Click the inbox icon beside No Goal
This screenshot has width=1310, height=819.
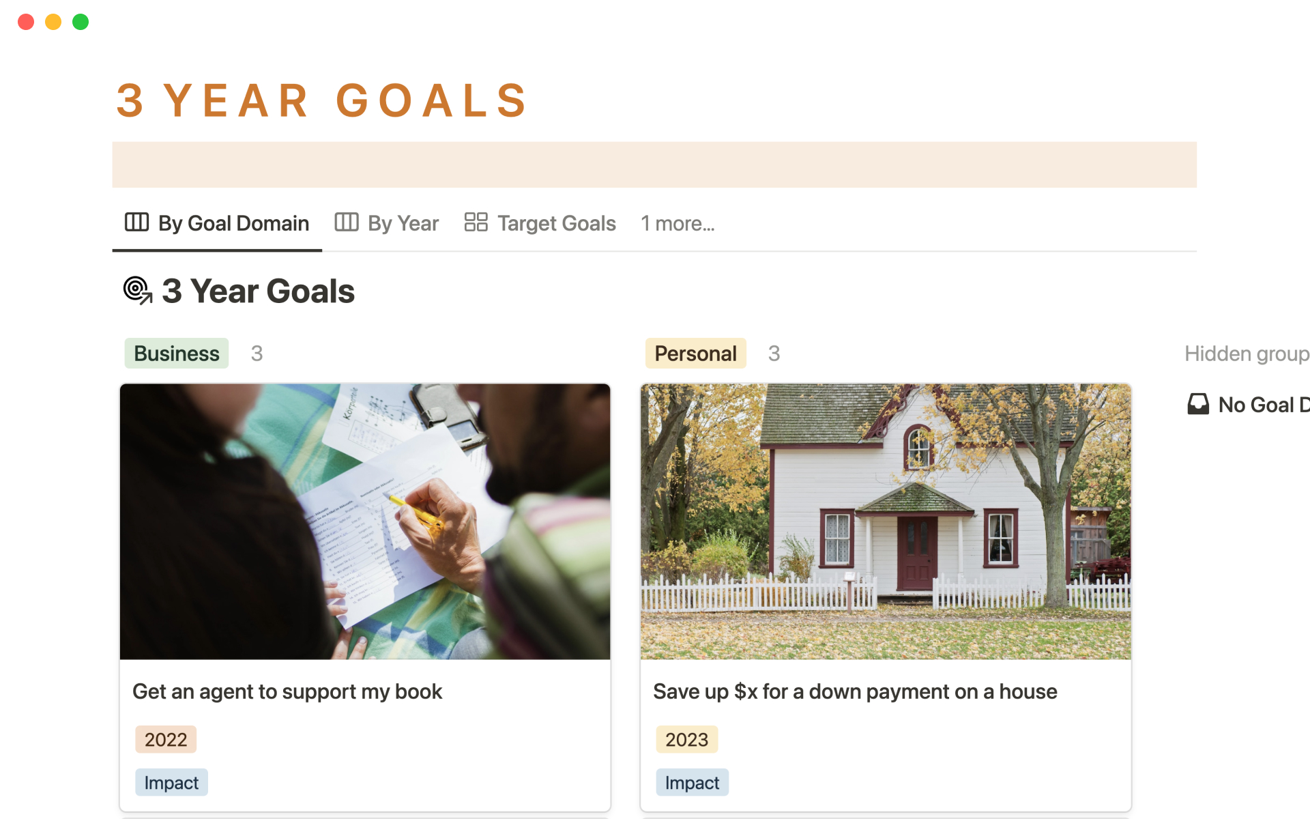[1198, 405]
